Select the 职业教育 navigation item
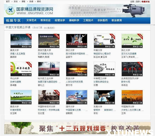Viewport: 155px width, 136px height. [x=117, y=20]
